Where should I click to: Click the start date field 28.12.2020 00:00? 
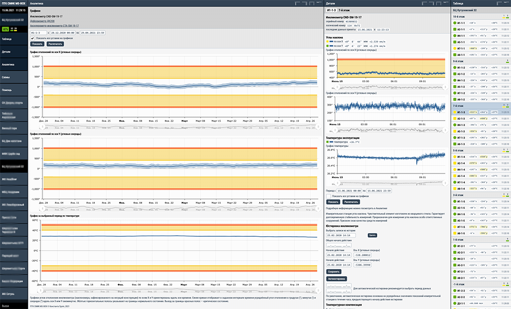pos(63,32)
